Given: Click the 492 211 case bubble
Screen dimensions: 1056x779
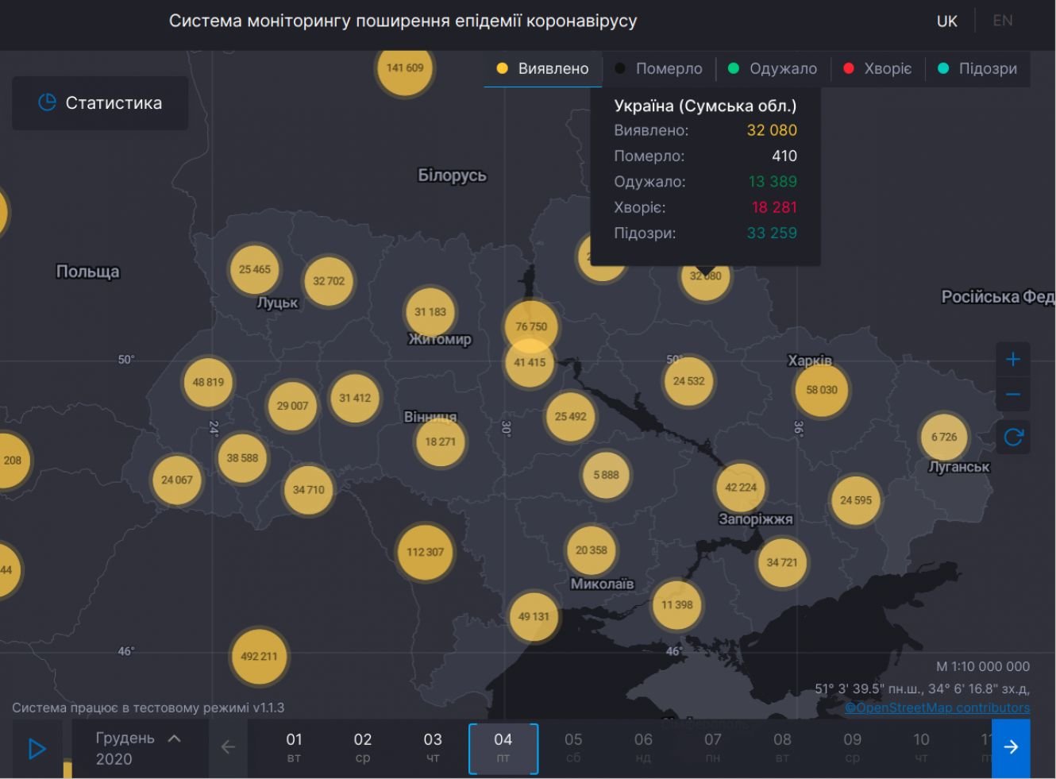Looking at the screenshot, I should tap(259, 657).
